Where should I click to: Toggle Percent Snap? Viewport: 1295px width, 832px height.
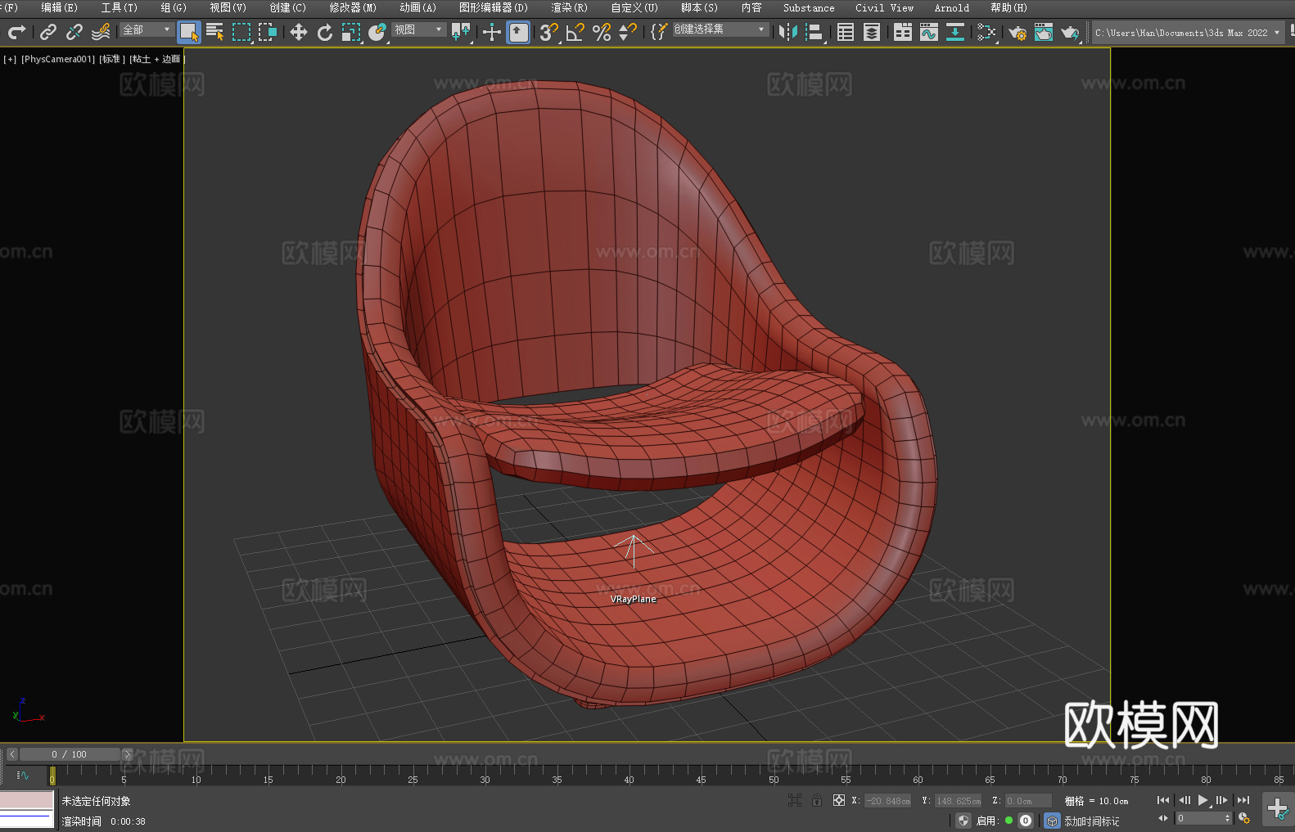pyautogui.click(x=602, y=32)
